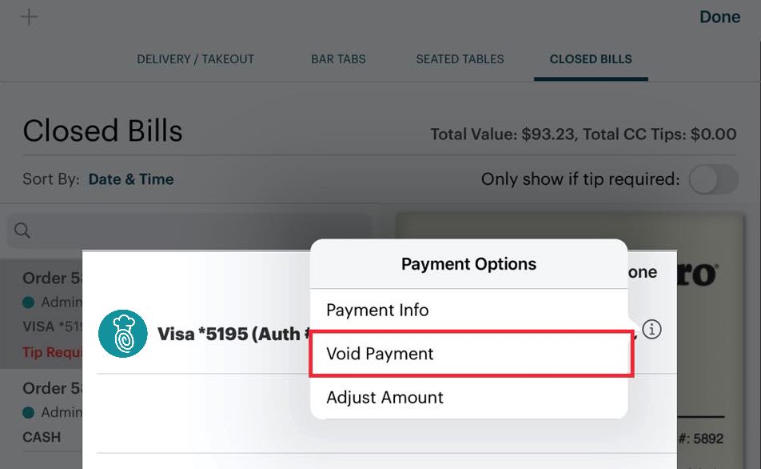Image resolution: width=761 pixels, height=469 pixels.
Task: Click the search magnifier icon
Action: (x=22, y=230)
